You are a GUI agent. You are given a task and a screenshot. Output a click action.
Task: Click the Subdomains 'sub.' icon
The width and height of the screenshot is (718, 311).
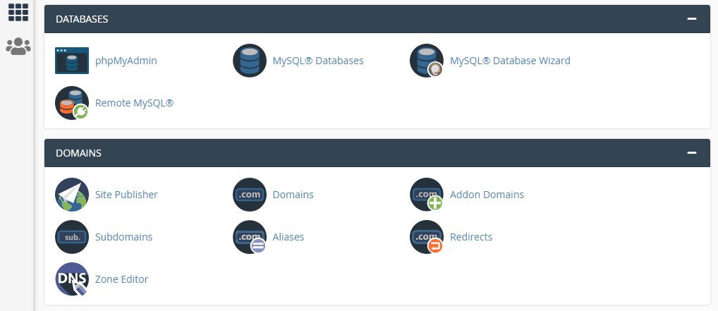coord(72,237)
